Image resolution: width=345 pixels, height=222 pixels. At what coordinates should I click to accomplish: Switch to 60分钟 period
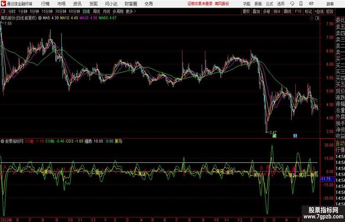(x=74, y=11)
